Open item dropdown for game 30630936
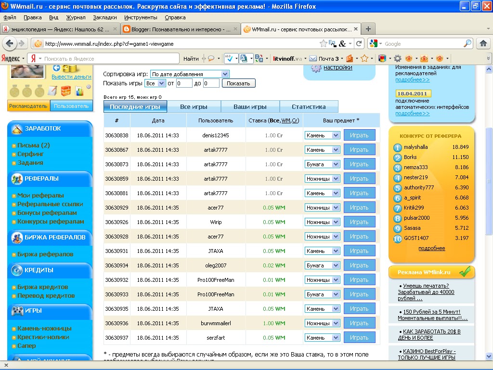 (322, 323)
